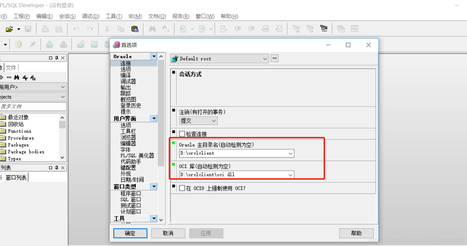Open the 帮助(H) menu
The image size is (467, 246).
(x=229, y=16)
